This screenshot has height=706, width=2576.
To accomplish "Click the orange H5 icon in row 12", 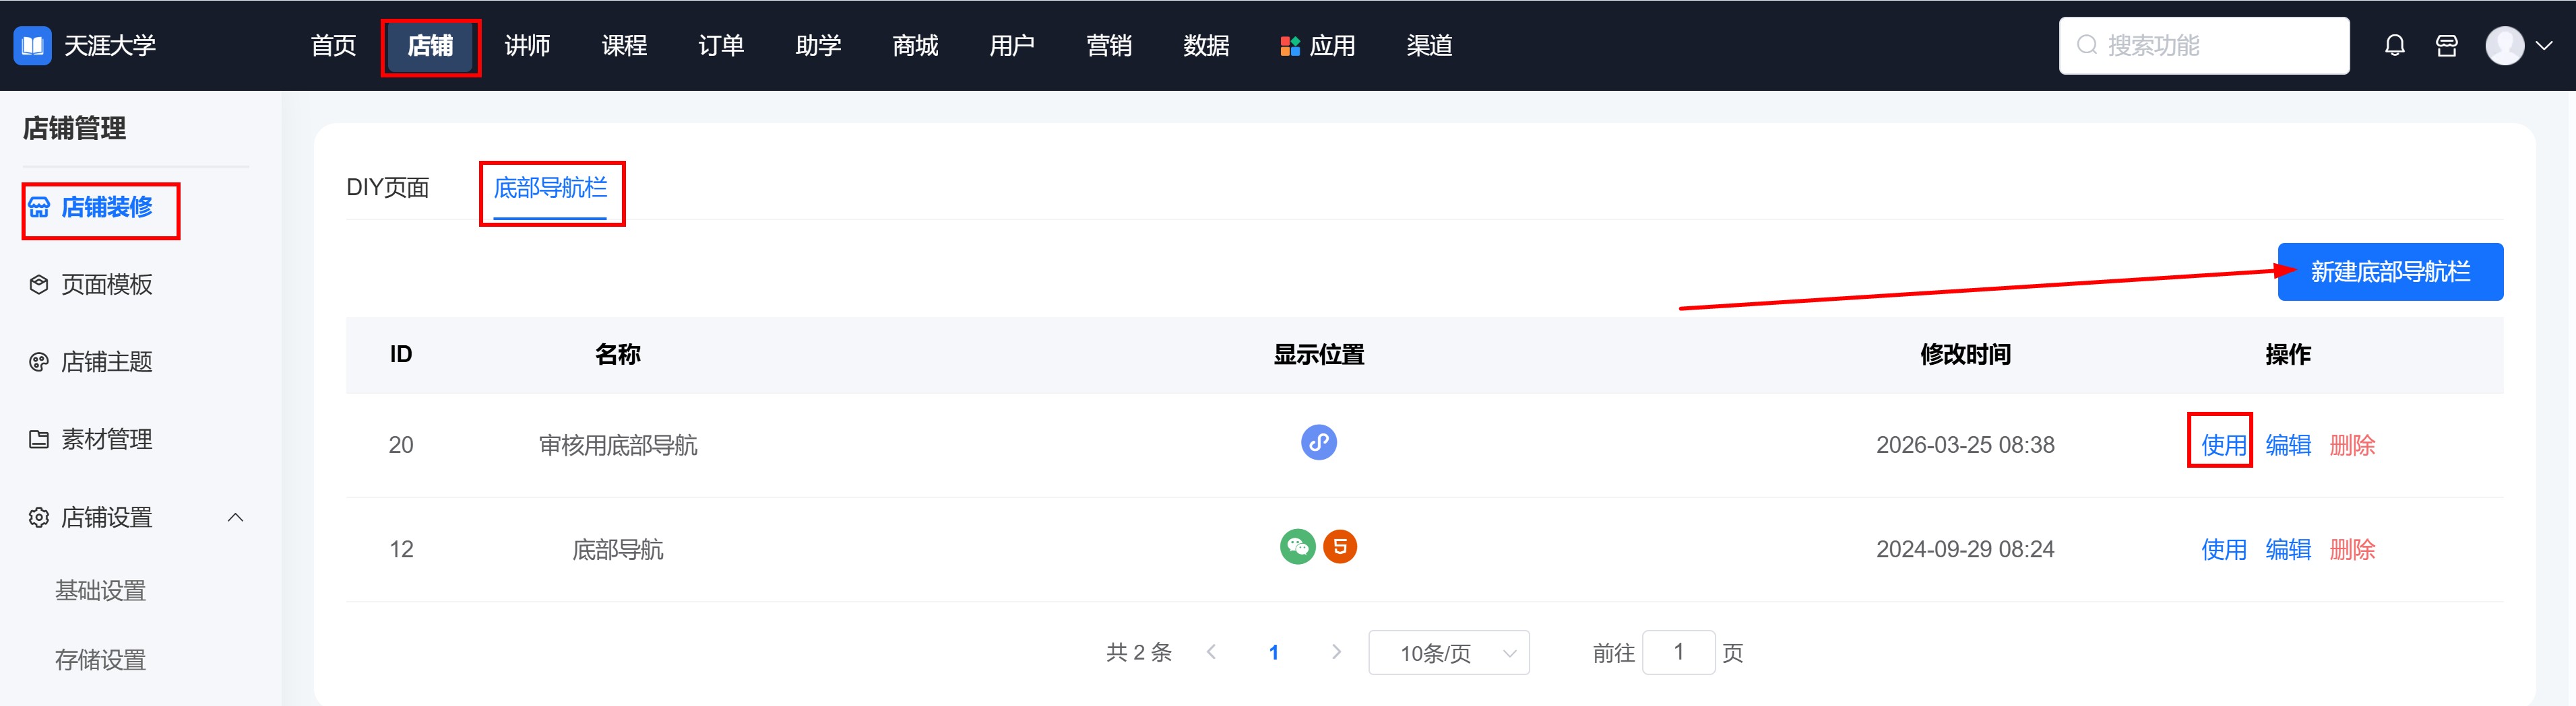I will click(x=1340, y=547).
